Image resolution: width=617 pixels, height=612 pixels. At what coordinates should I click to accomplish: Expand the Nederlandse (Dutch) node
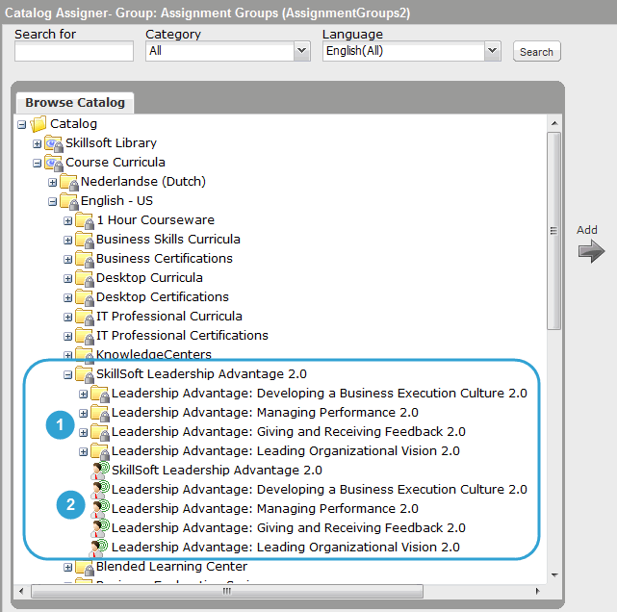(52, 183)
